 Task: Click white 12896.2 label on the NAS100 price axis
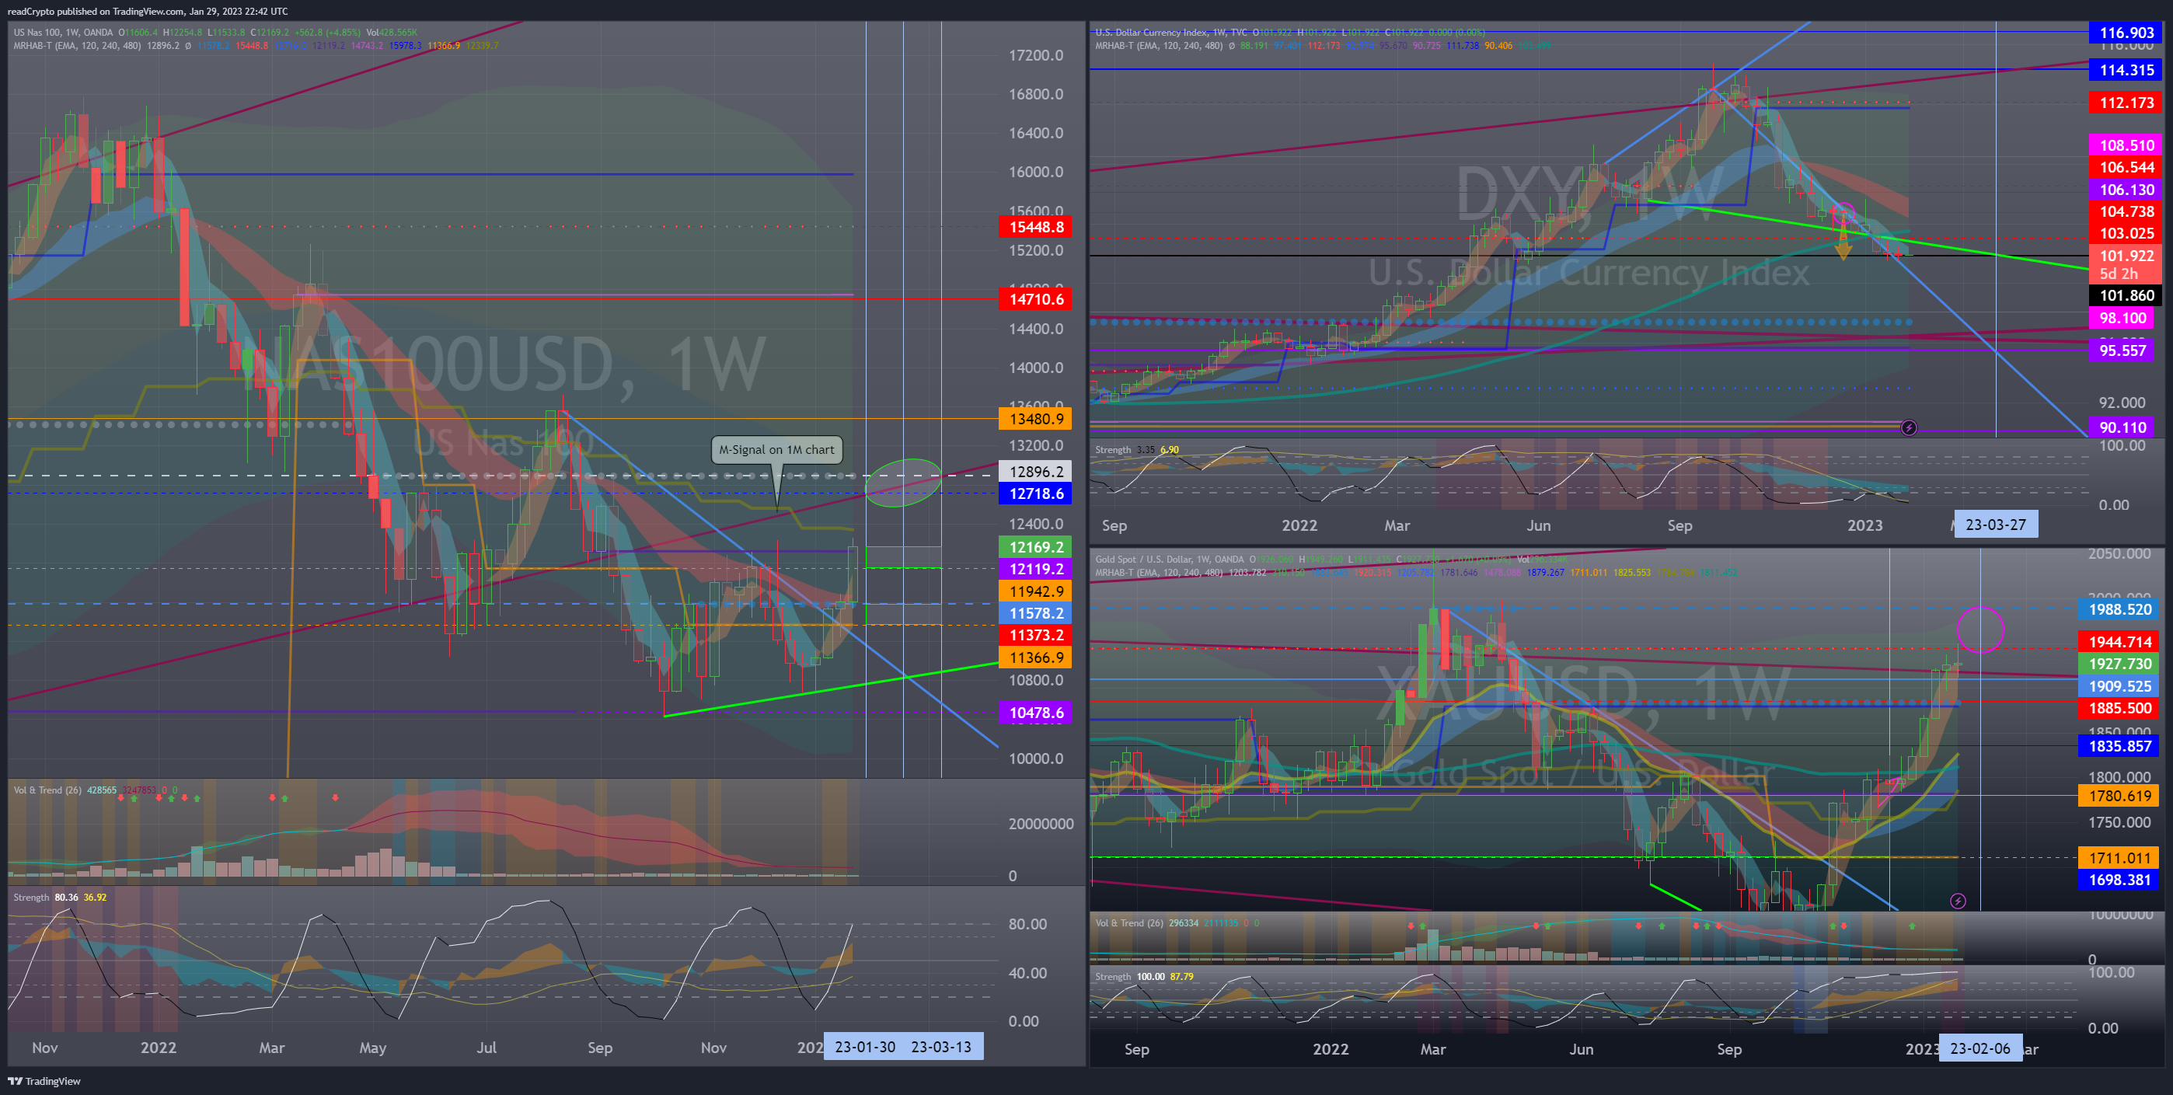tap(1035, 472)
